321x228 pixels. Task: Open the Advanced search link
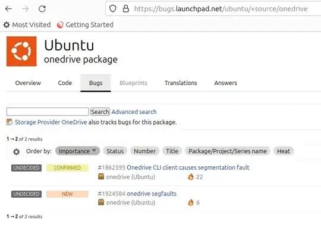(134, 112)
